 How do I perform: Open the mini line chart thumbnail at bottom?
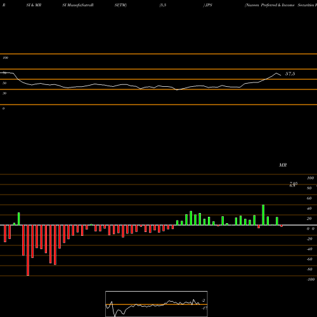[x=157, y=304]
